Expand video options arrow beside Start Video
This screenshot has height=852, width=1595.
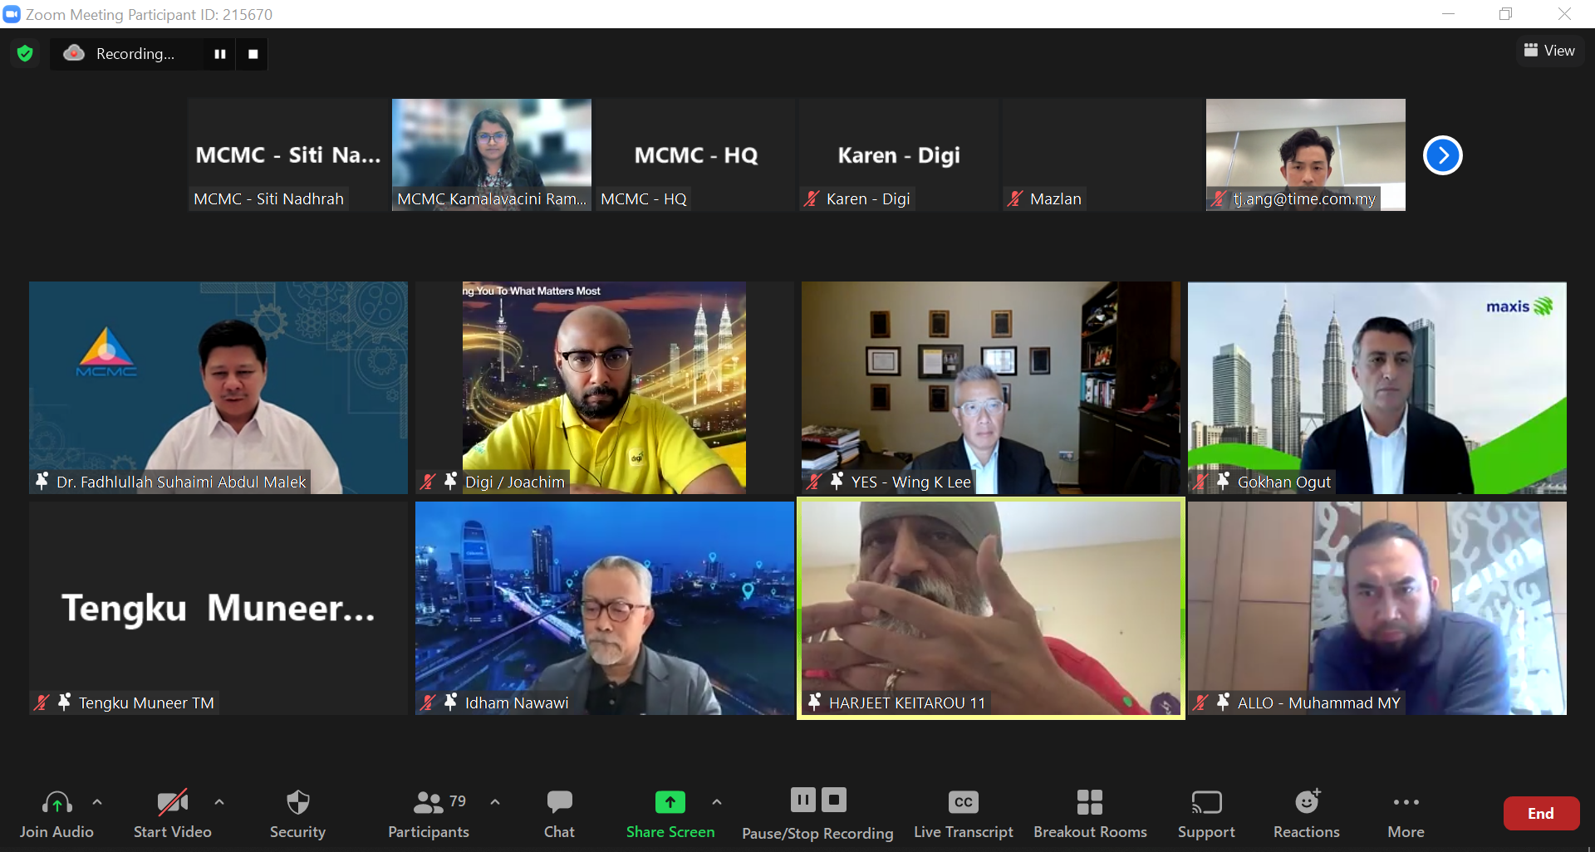point(219,802)
